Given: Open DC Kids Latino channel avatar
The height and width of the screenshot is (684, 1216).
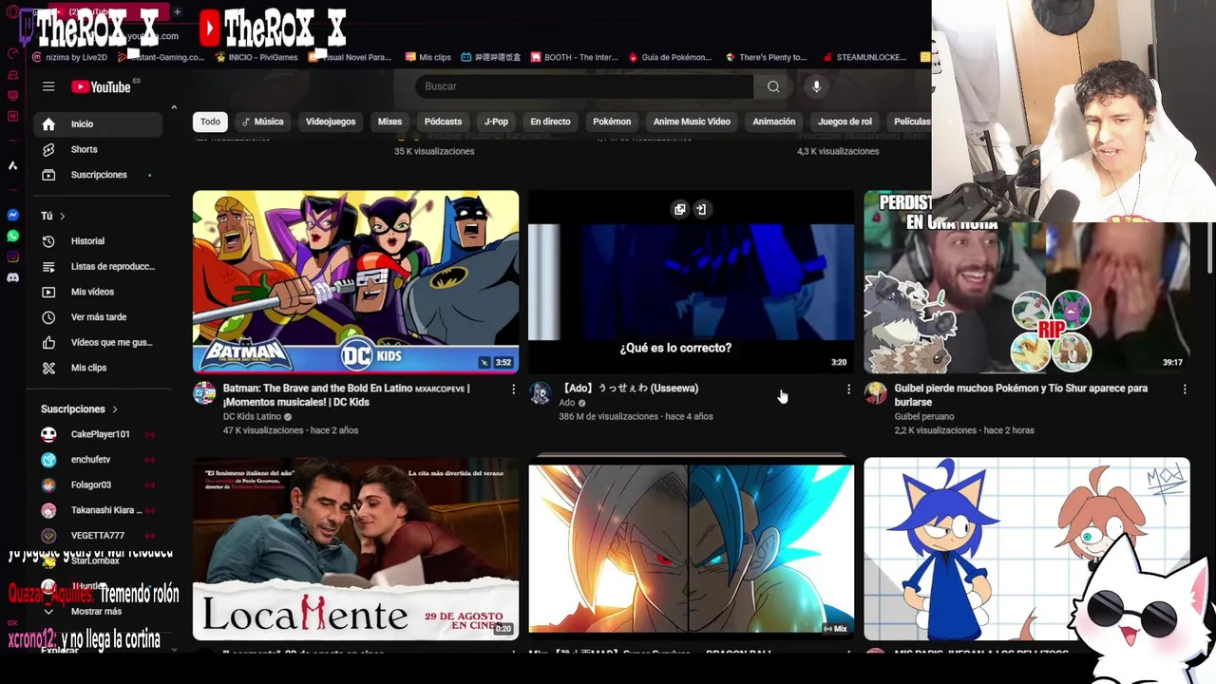Looking at the screenshot, I should tap(204, 393).
